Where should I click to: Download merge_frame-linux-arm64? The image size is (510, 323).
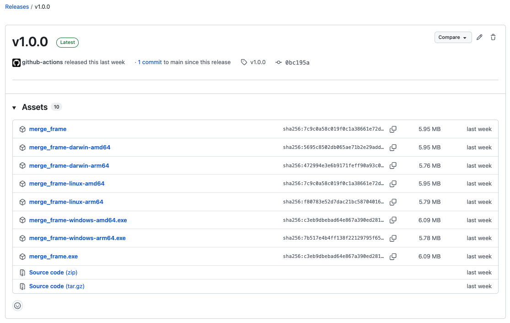pos(66,202)
